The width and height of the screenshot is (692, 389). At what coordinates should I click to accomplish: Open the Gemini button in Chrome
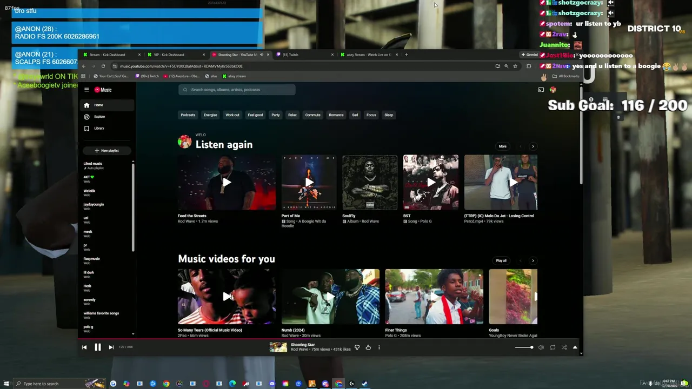click(530, 55)
